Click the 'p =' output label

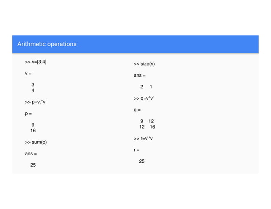[28, 114]
